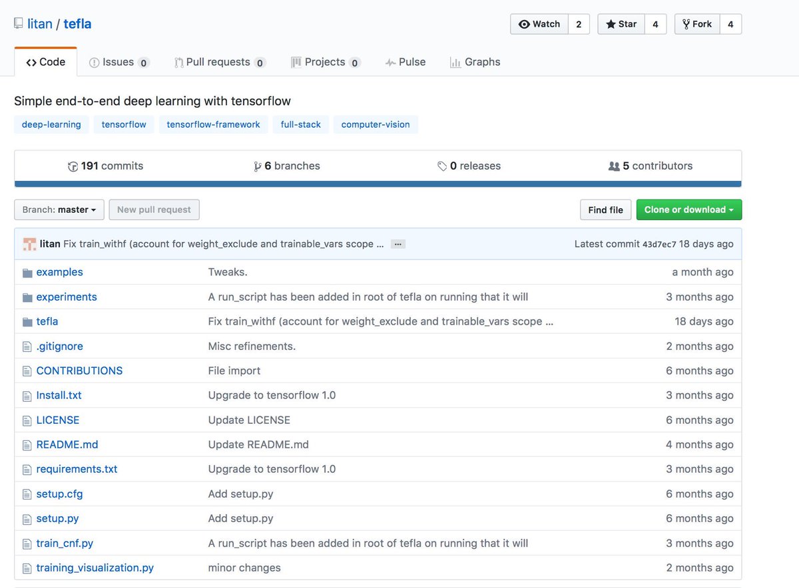This screenshot has height=588, width=799.
Task: Click the computer-vision topic tag
Action: click(x=376, y=124)
